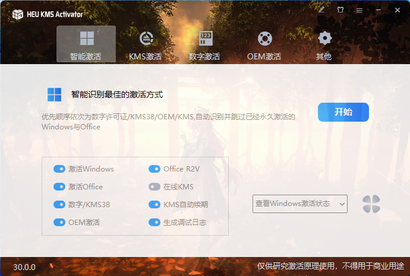This screenshot has width=410, height=276.
Task: Toggle the Office R2V switch
Action: tap(154, 169)
